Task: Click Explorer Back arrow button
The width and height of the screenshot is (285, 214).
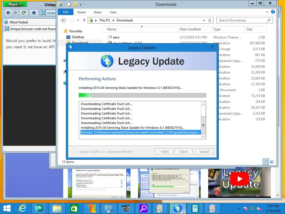Action: (x=63, y=20)
